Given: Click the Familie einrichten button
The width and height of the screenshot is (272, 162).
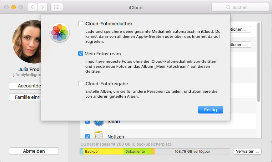Looking at the screenshot, I should tap(25, 97).
